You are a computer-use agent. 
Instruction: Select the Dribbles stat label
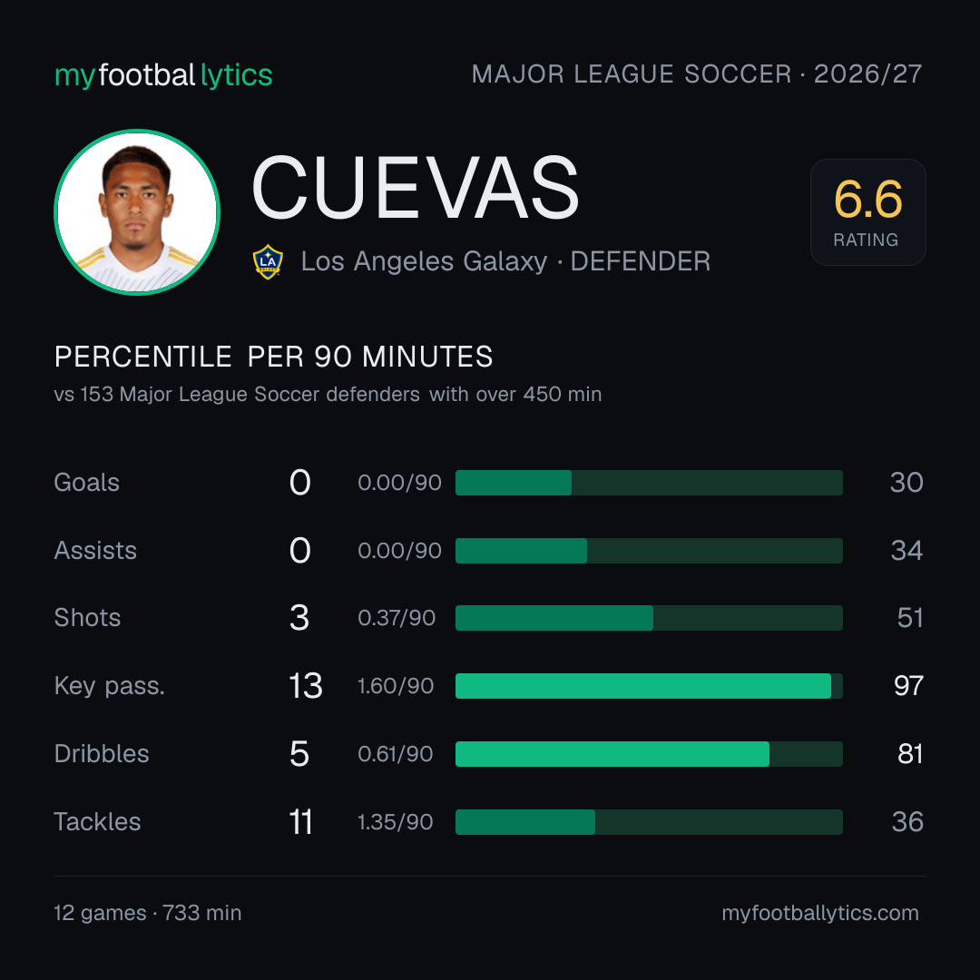click(102, 754)
